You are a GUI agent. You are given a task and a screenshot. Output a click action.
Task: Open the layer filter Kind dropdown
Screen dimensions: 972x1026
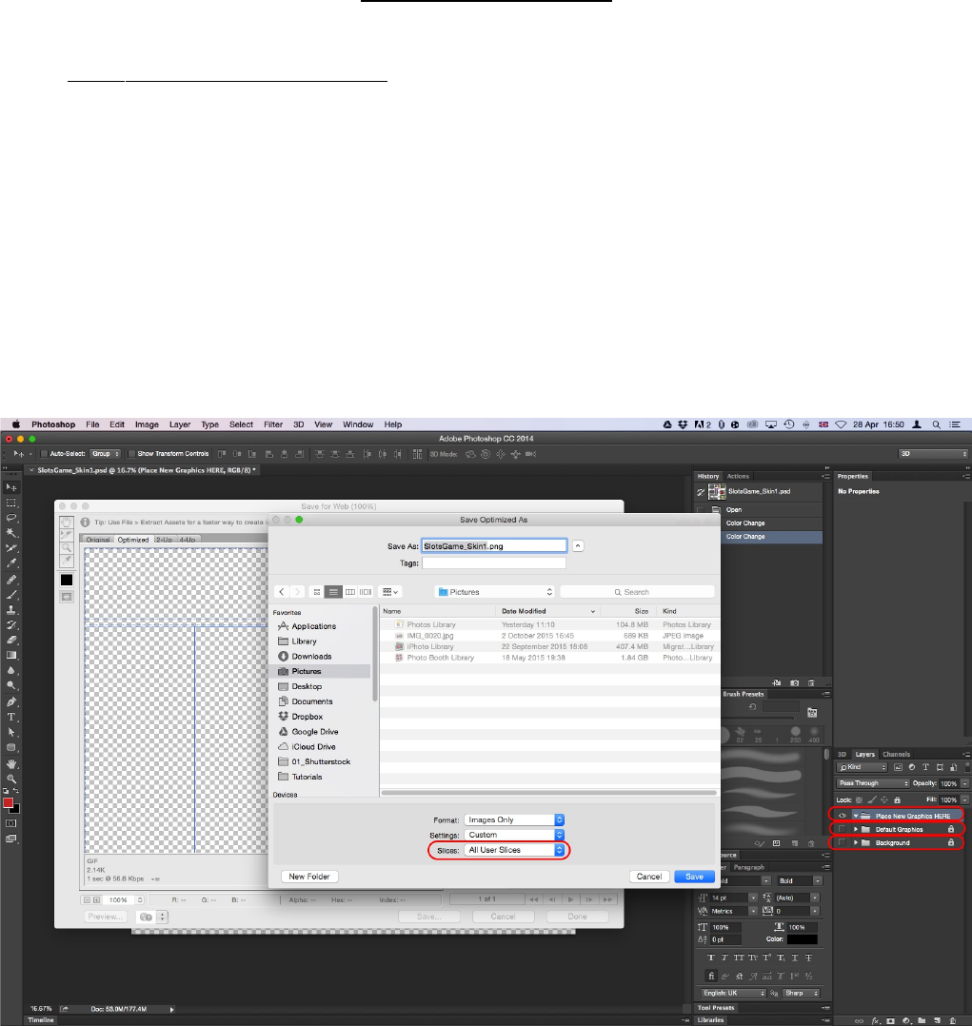coord(862,767)
